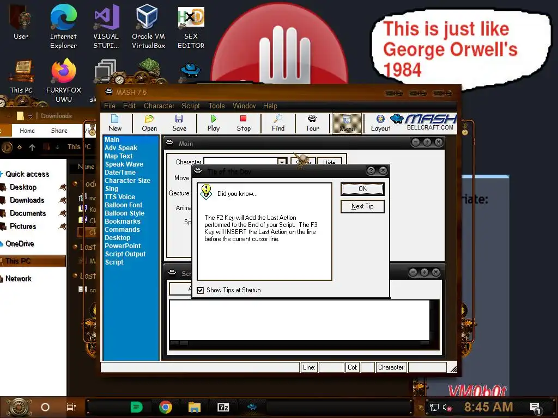Open the Visual Studio desktop icon
This screenshot has width=558, height=418.
[106, 27]
